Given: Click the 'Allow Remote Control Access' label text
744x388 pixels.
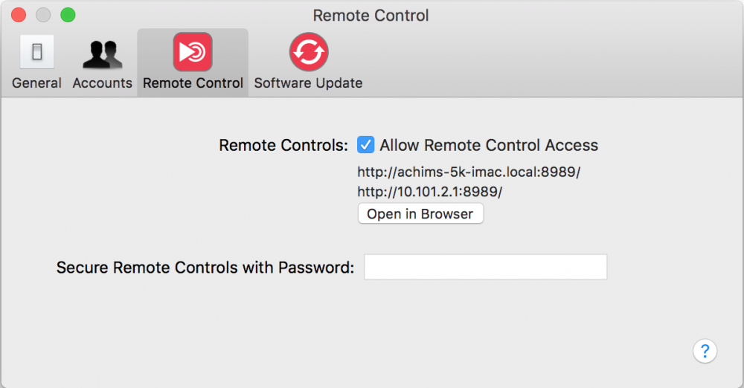Looking at the screenshot, I should point(489,145).
